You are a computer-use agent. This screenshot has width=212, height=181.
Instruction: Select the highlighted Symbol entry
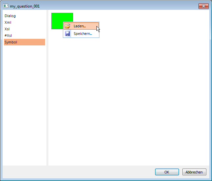(x=24, y=42)
